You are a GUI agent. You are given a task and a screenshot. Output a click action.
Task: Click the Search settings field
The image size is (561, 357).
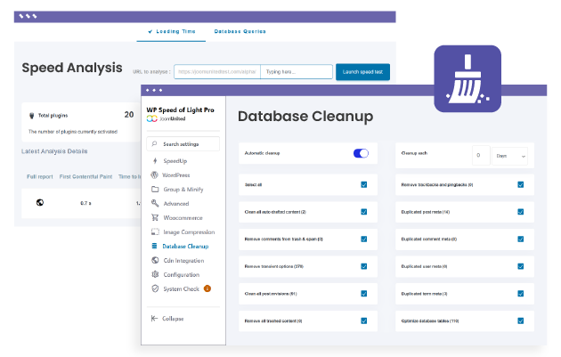click(188, 143)
